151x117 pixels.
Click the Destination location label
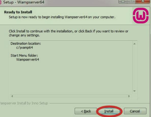click(26, 43)
